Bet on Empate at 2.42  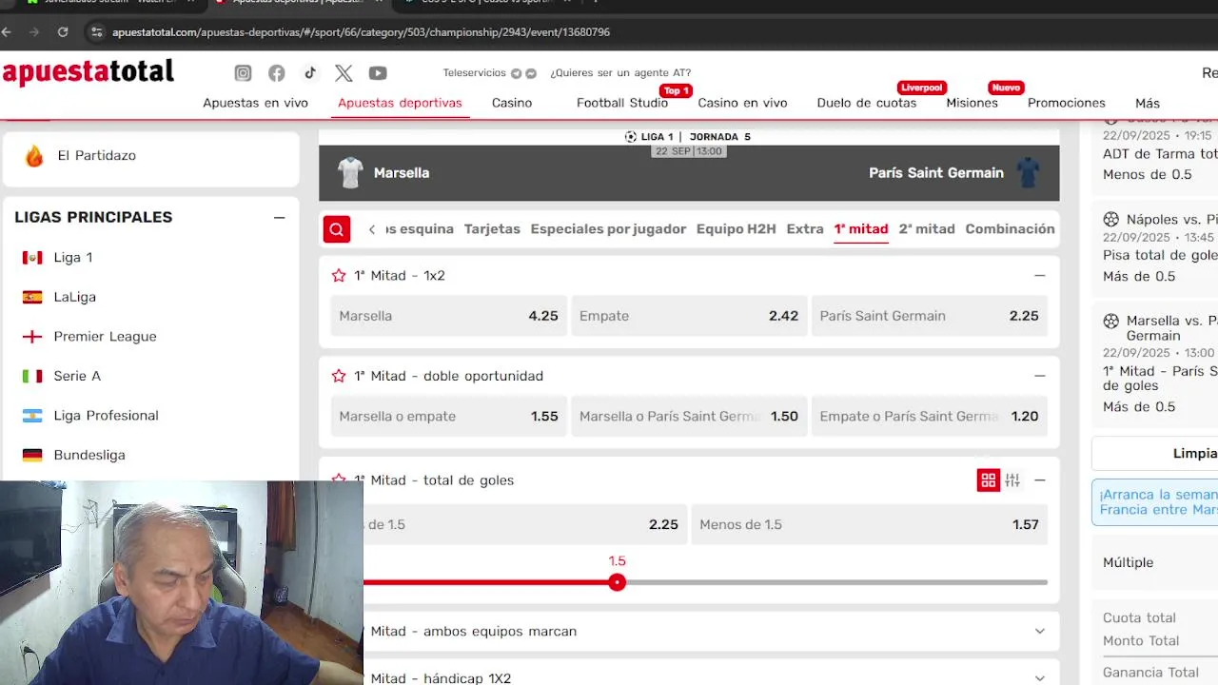(x=689, y=316)
